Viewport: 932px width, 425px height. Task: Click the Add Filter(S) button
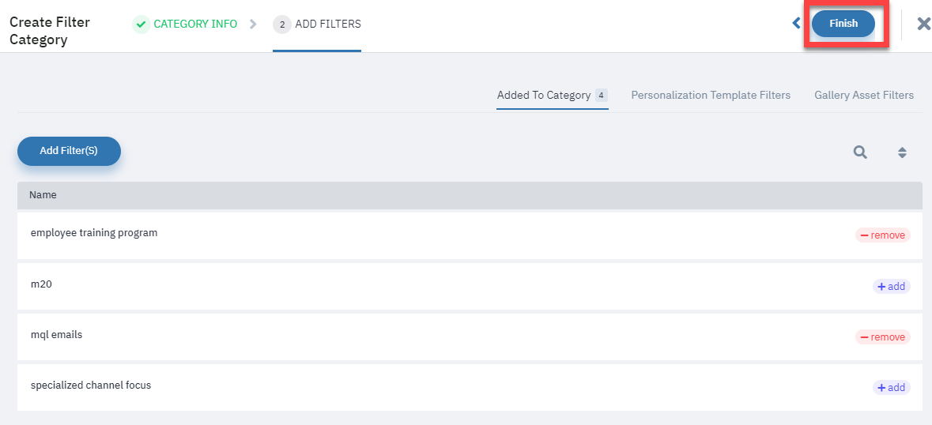point(69,151)
